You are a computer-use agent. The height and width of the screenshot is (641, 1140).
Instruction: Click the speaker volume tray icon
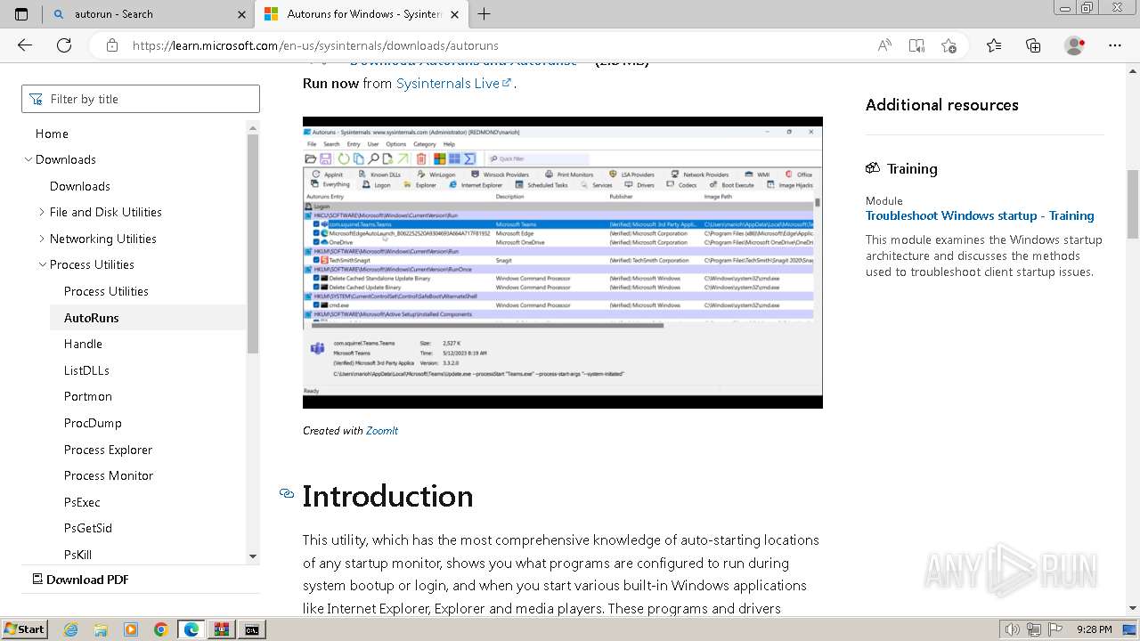pos(1012,629)
